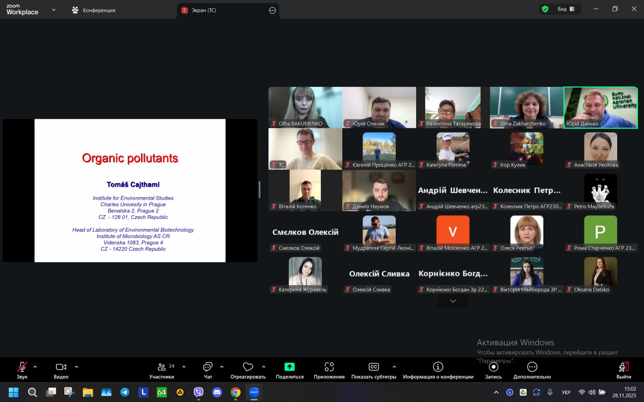Open the Apps icon in toolbar
Screen dimensions: 644x402
(x=329, y=367)
